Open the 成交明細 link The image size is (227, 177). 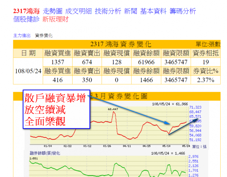tap(78, 11)
